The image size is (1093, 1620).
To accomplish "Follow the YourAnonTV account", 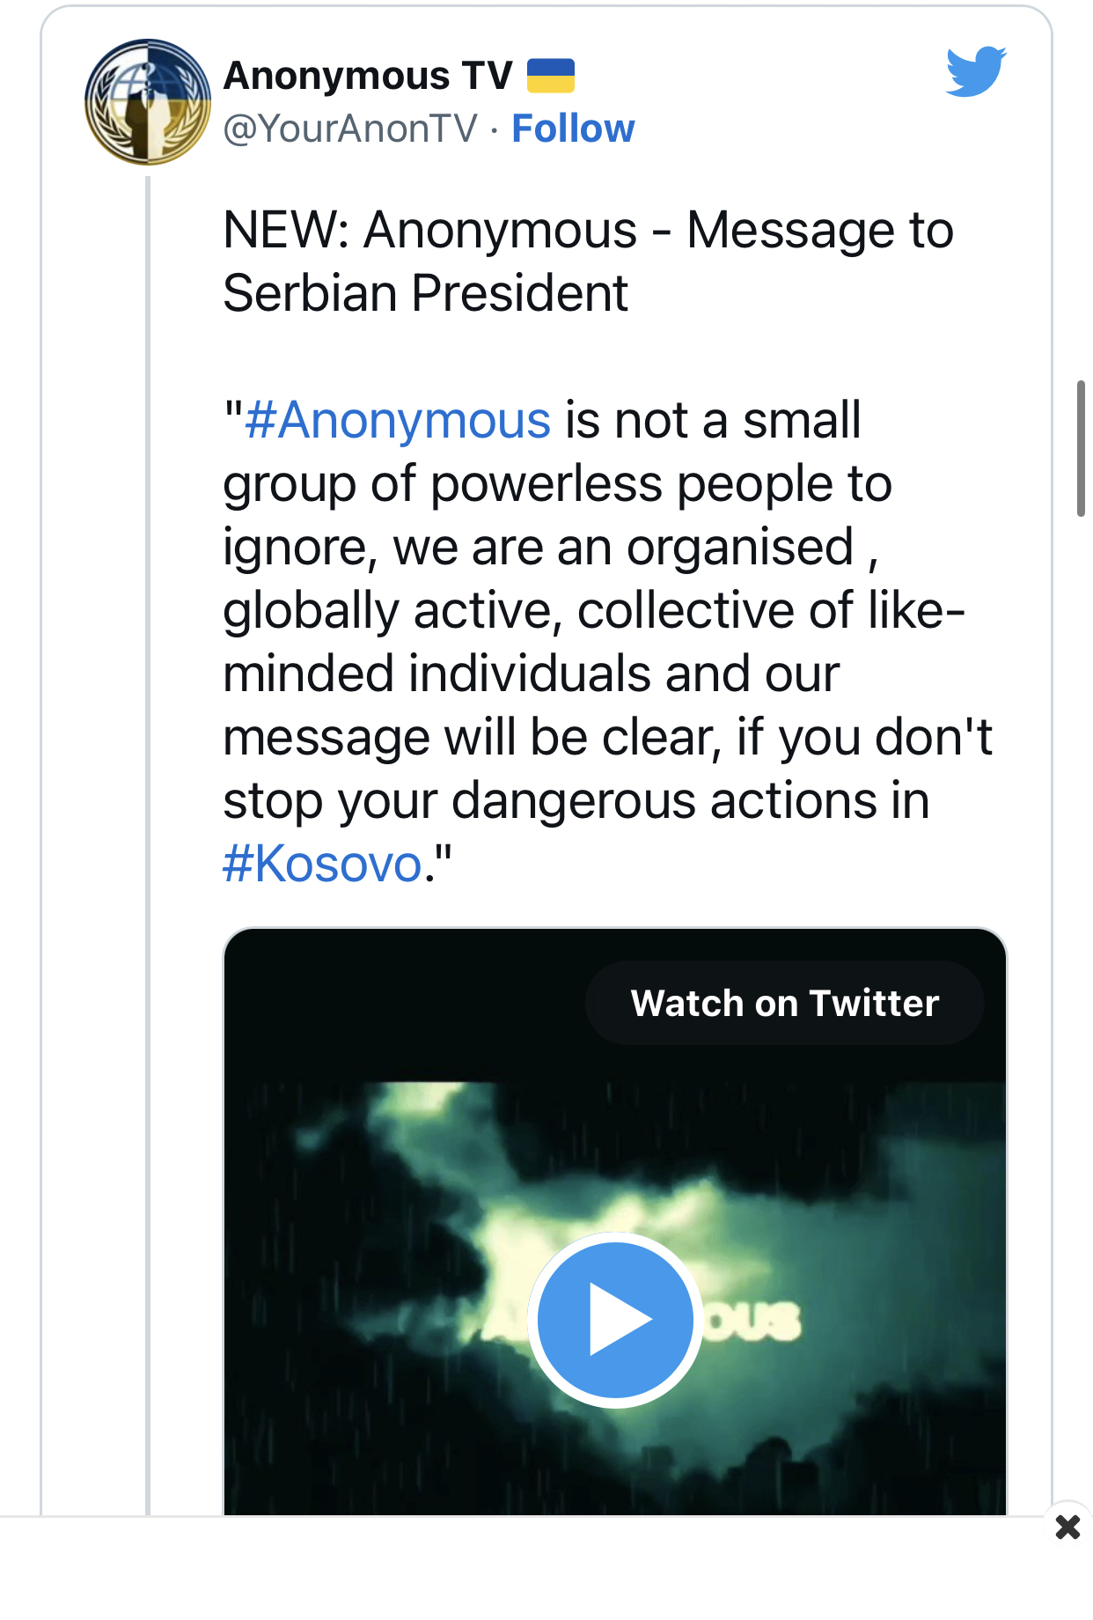I will pyautogui.click(x=573, y=129).
